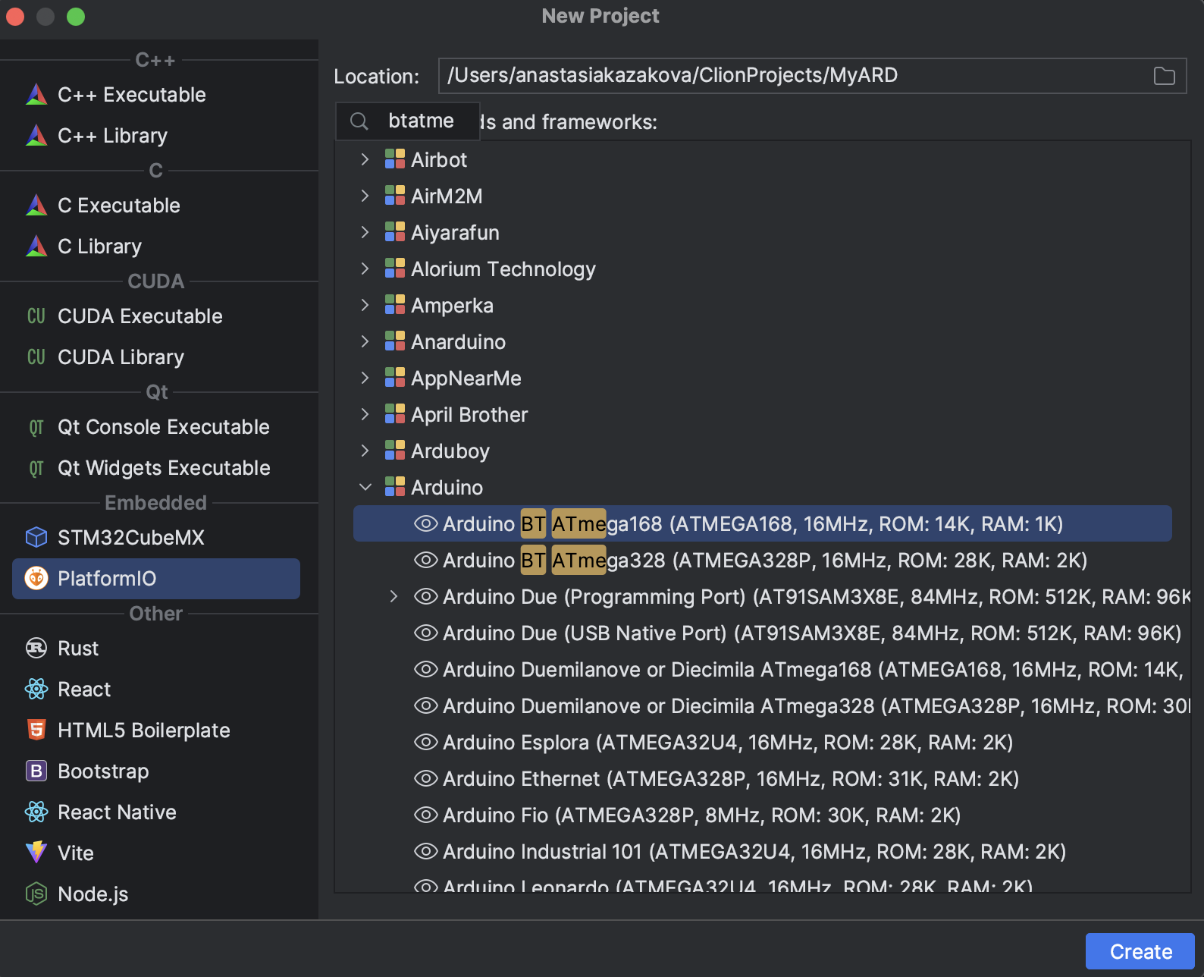Click the Node.js hexagon icon

coord(36,894)
